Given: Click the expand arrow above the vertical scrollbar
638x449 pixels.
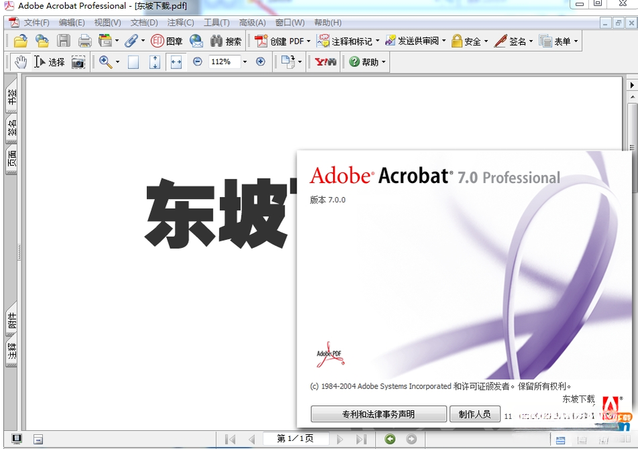Looking at the screenshot, I should (x=632, y=85).
